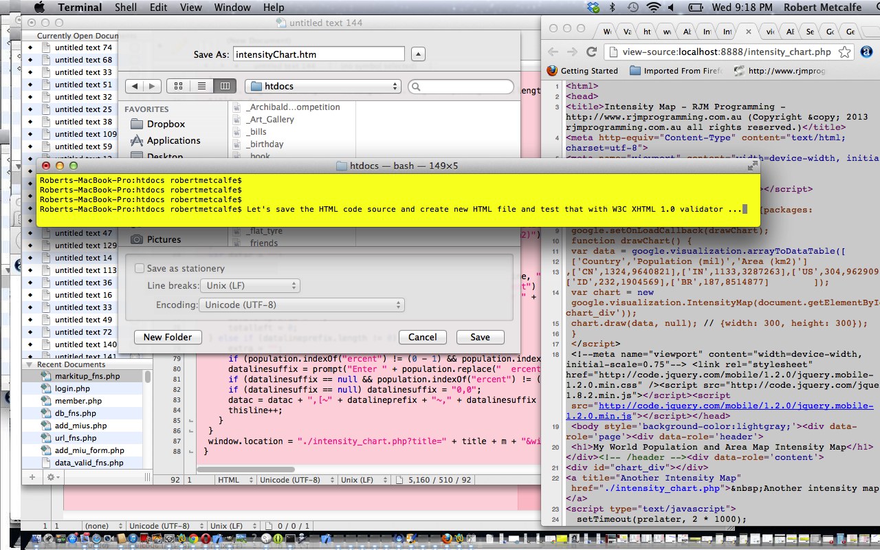Go back in the save dialog browser

[135, 86]
